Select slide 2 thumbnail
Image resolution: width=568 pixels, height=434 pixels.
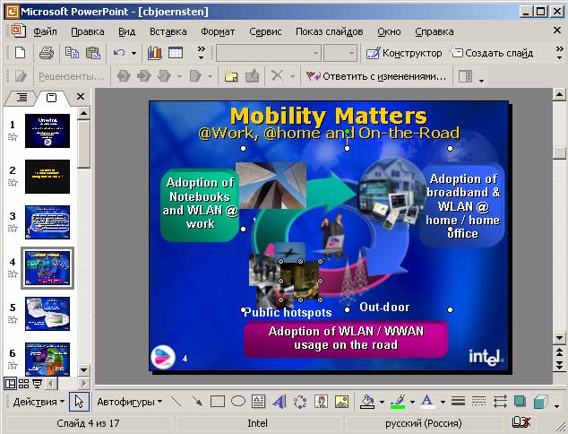pos(47,177)
